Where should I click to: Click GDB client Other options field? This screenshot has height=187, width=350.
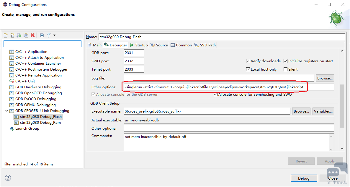tap(229, 129)
